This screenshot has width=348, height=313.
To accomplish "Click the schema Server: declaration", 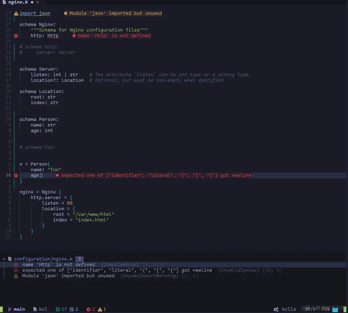I will [39, 69].
